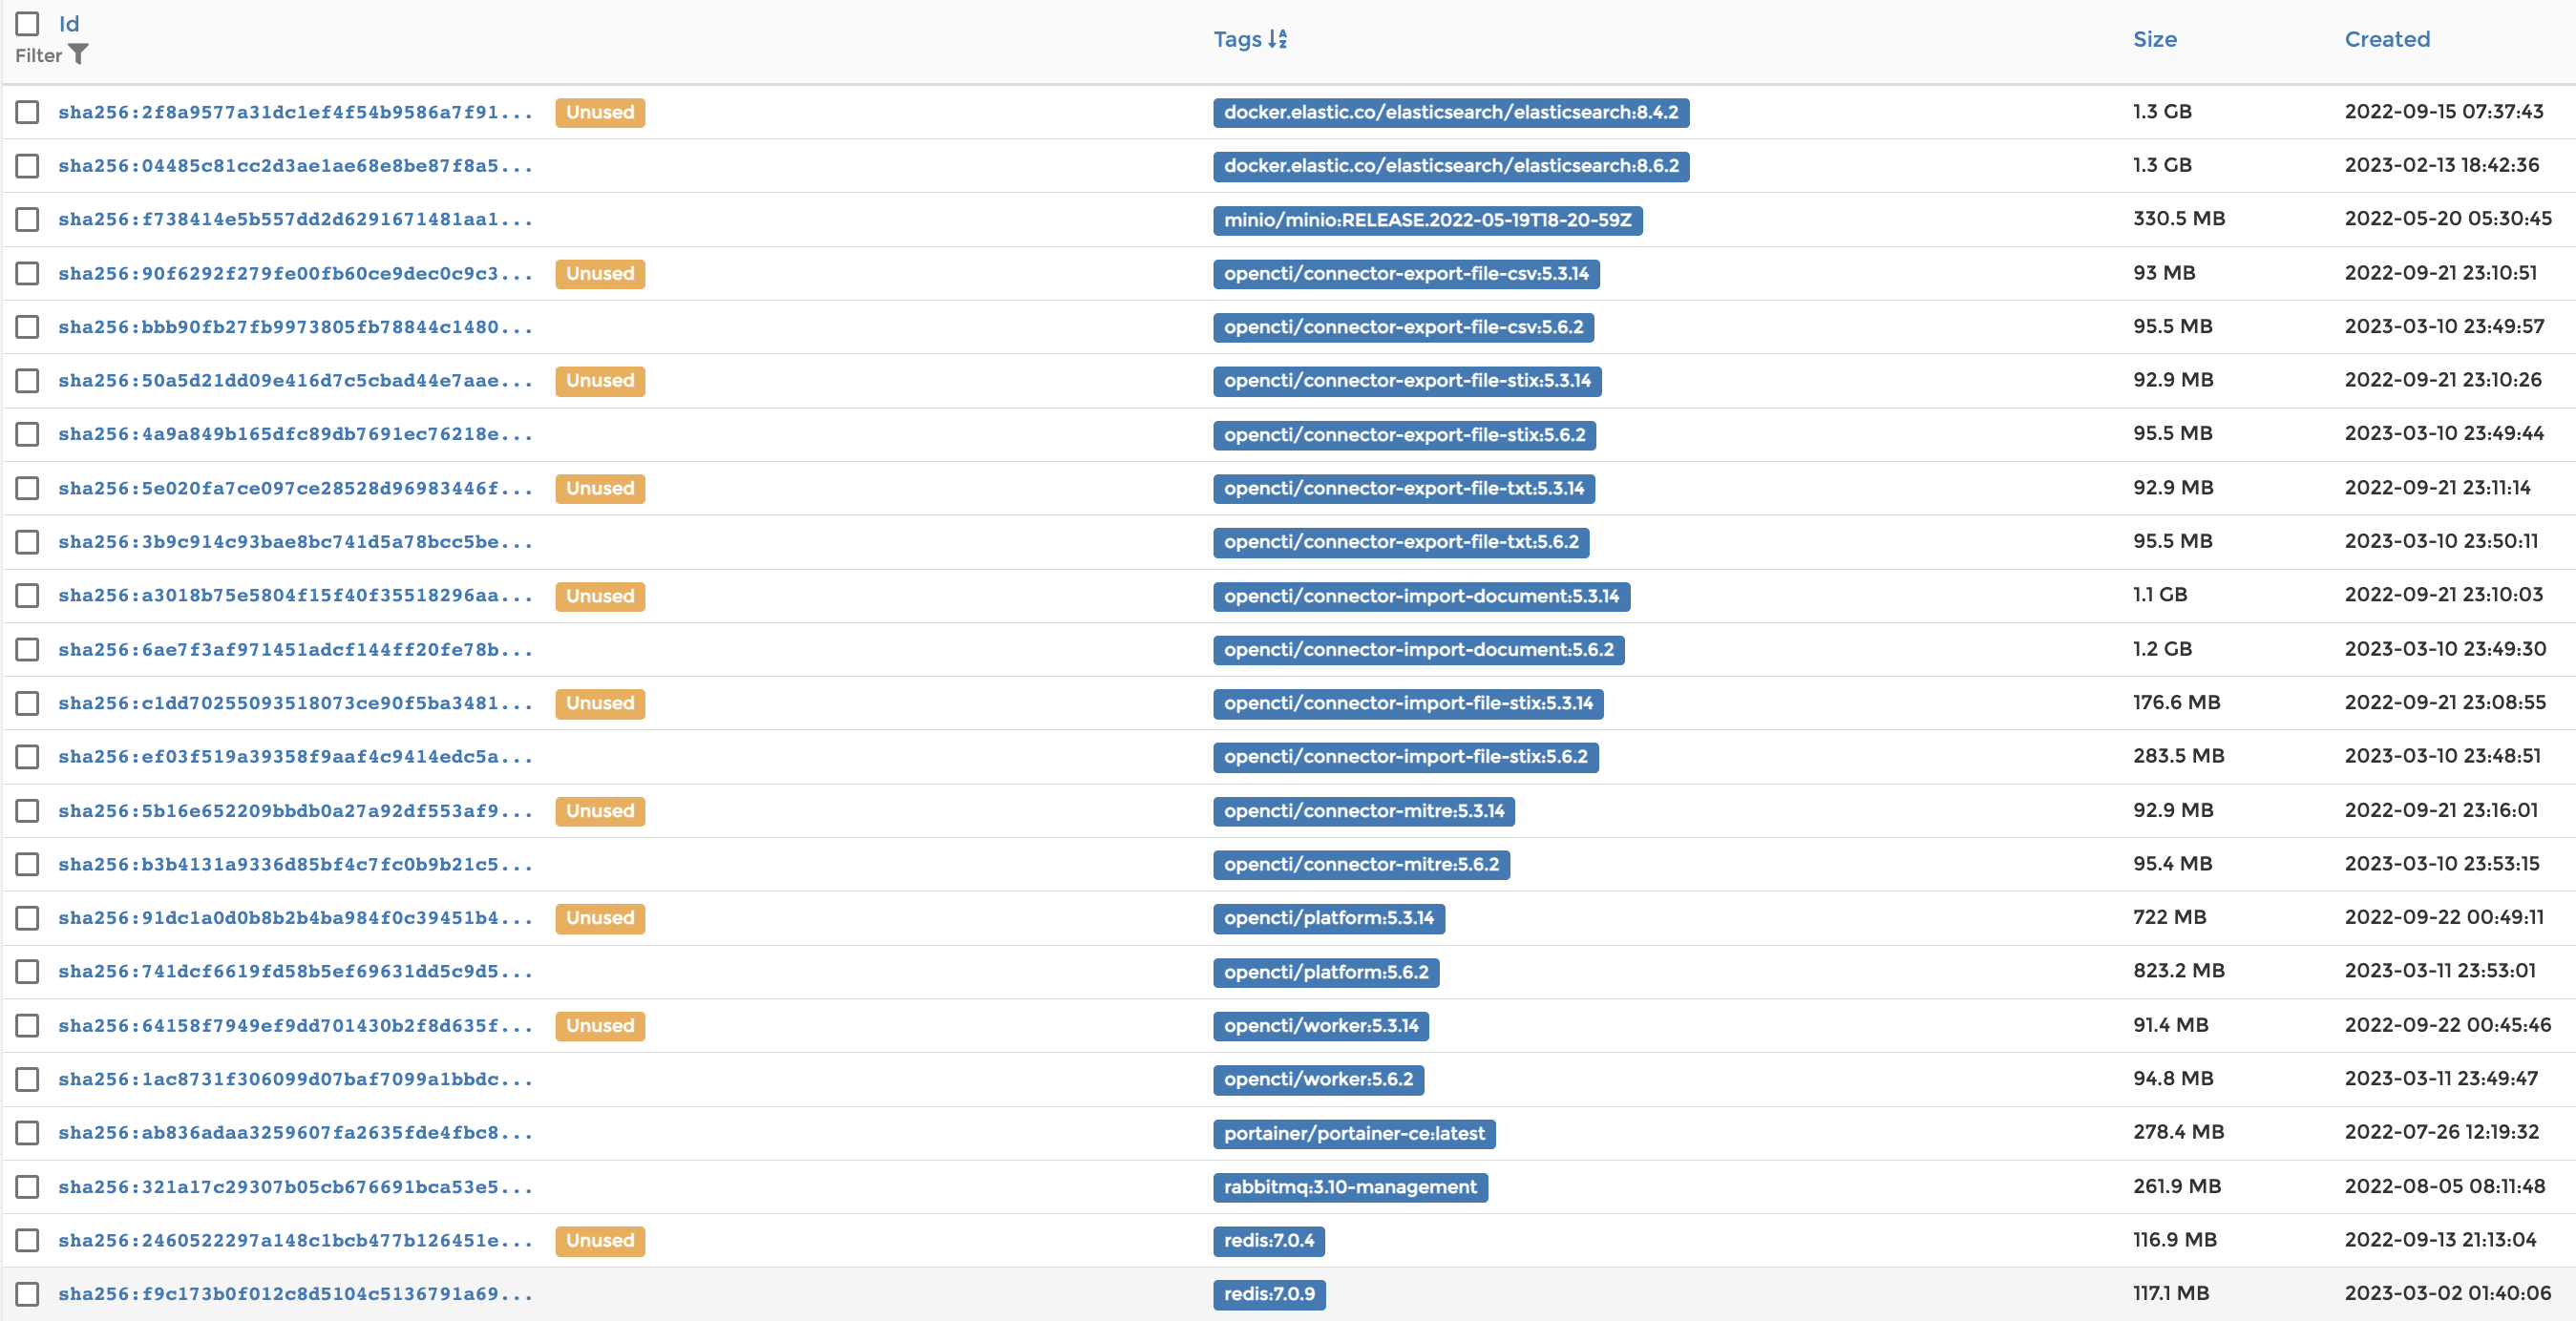Open the rabbitmq:3.10-management tag badge
Screen dimensions: 2576x1321
1350,1187
